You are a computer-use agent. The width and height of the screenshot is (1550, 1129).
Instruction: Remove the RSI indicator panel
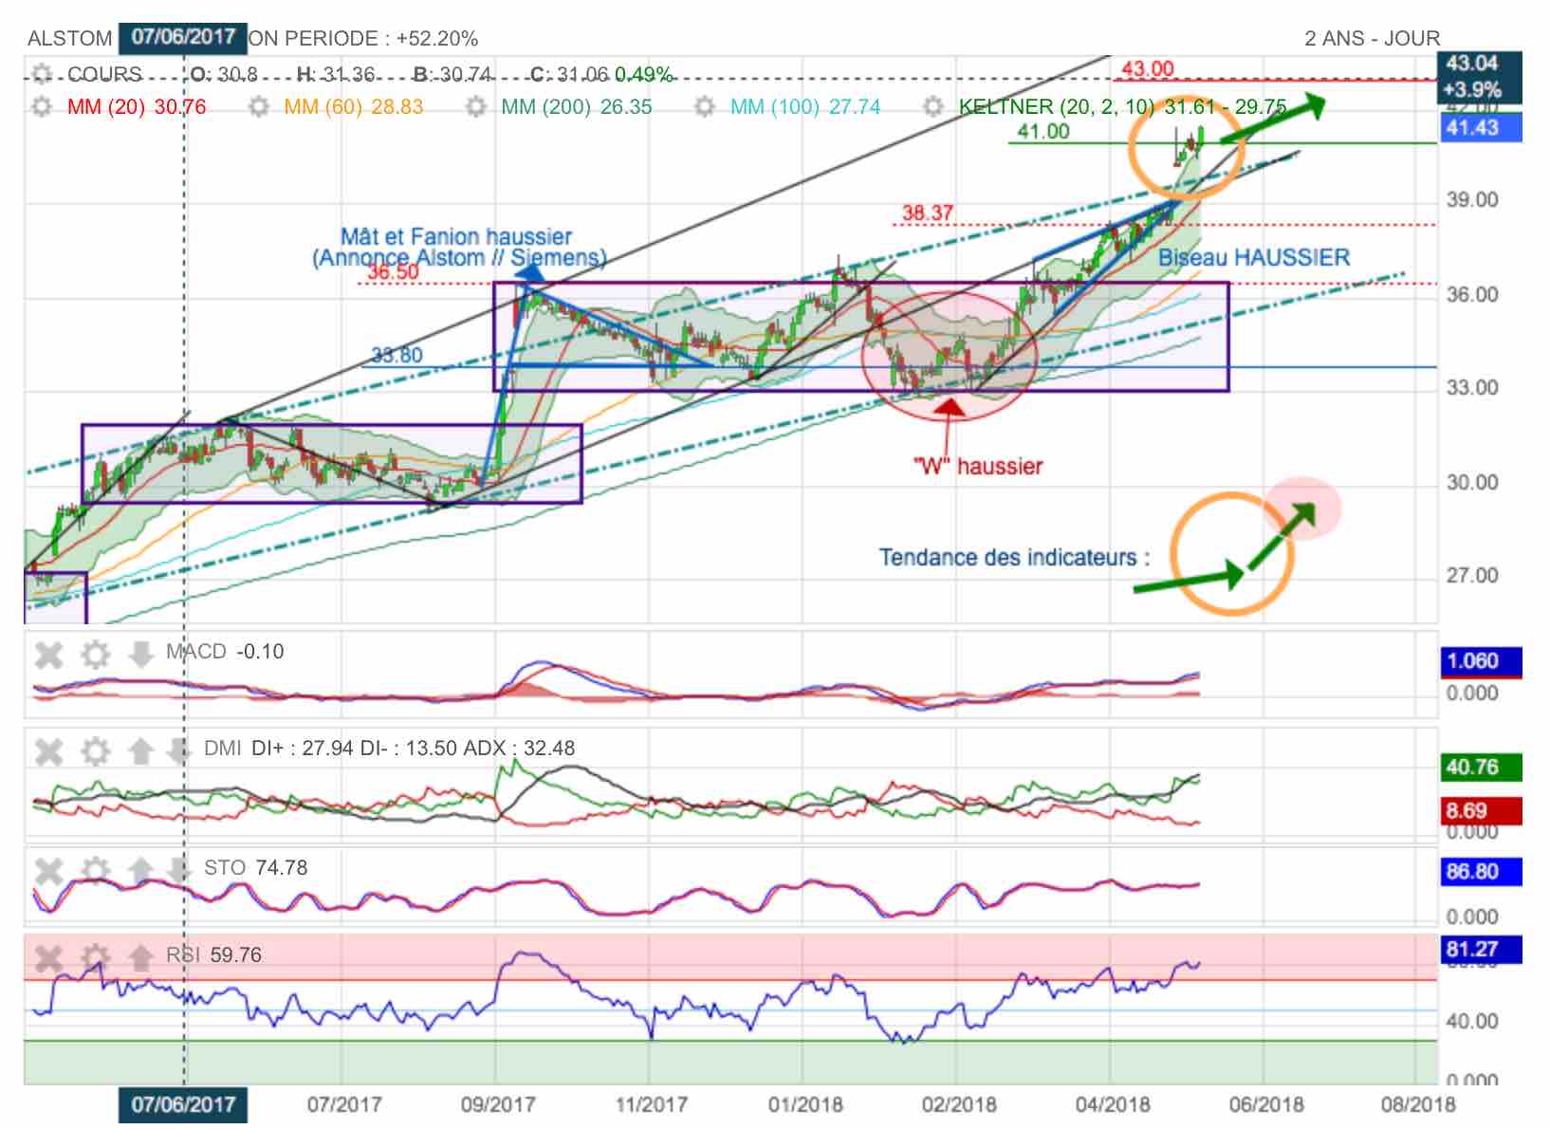[x=49, y=958]
